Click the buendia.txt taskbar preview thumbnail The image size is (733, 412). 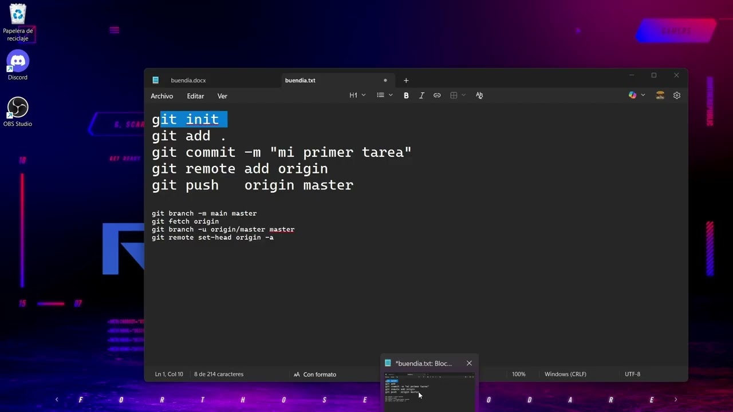point(429,391)
